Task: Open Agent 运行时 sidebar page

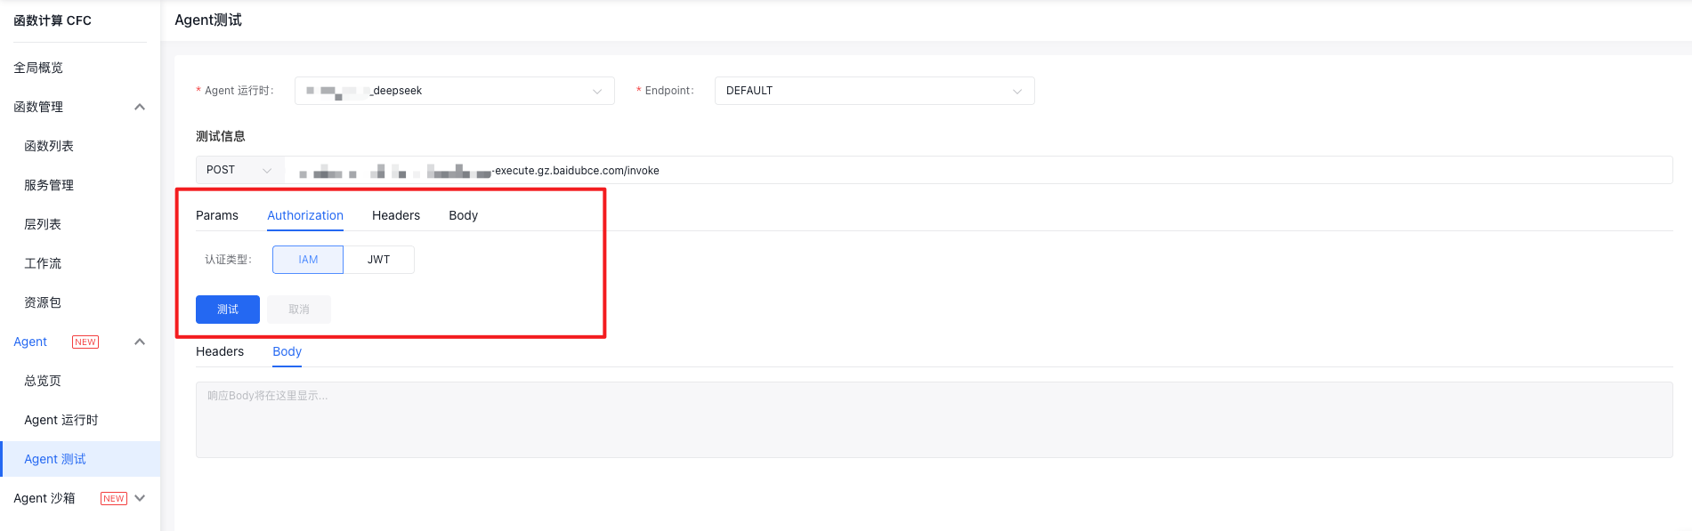Action: pyautogui.click(x=61, y=420)
